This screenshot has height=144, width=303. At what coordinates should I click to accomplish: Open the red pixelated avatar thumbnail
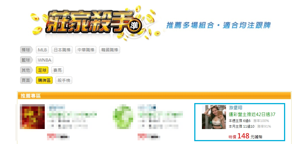point(32,117)
